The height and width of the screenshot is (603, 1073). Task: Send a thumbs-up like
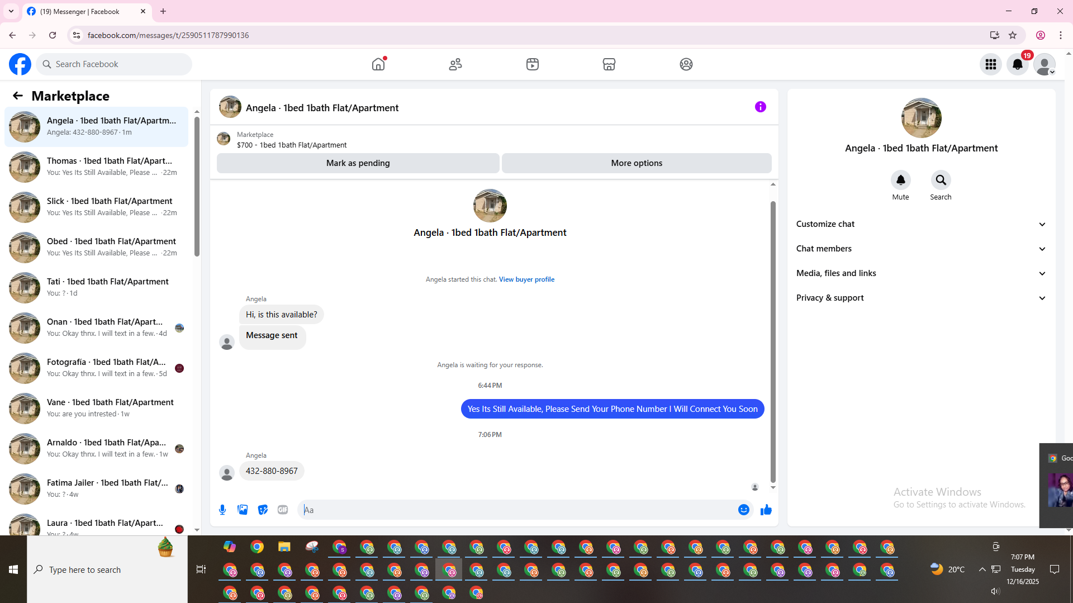(766, 510)
